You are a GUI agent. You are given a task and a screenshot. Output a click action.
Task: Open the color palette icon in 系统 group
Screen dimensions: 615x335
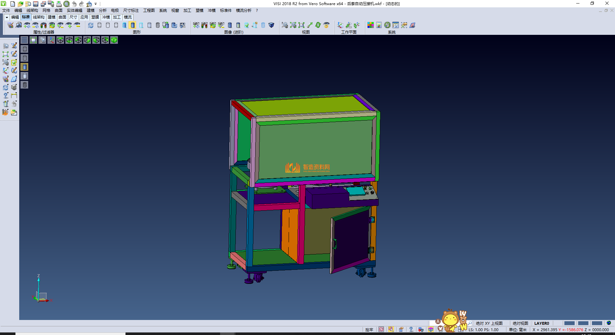[x=370, y=25]
